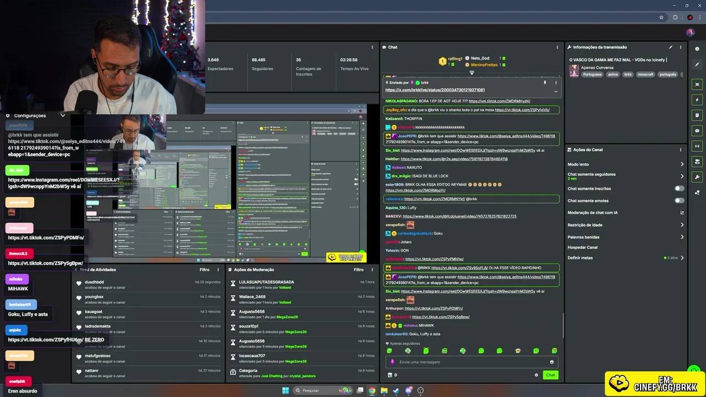Toggle Chat somente emotes switch
Screen dimensions: 706x397
(679, 201)
